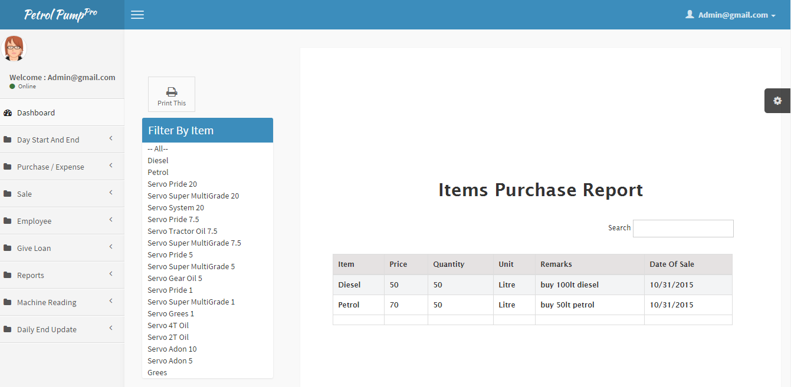The width and height of the screenshot is (791, 387).
Task: Filter by Servo Pride 1
Action: pyautogui.click(x=170, y=290)
